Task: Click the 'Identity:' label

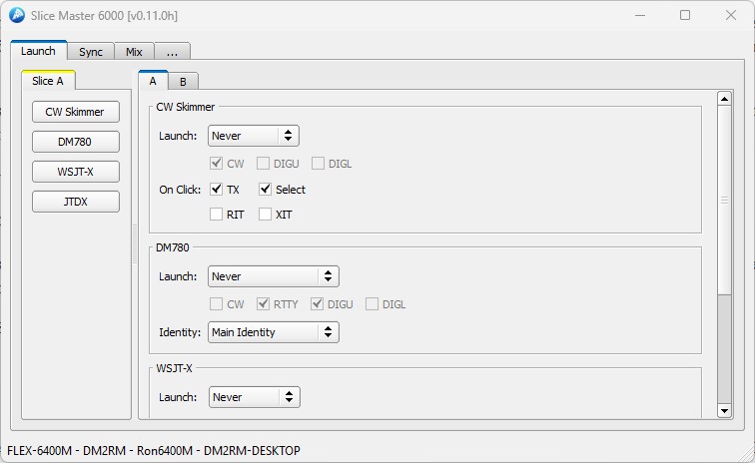Action: tap(180, 332)
